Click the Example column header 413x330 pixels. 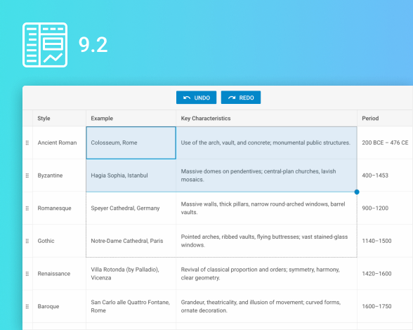click(131, 118)
